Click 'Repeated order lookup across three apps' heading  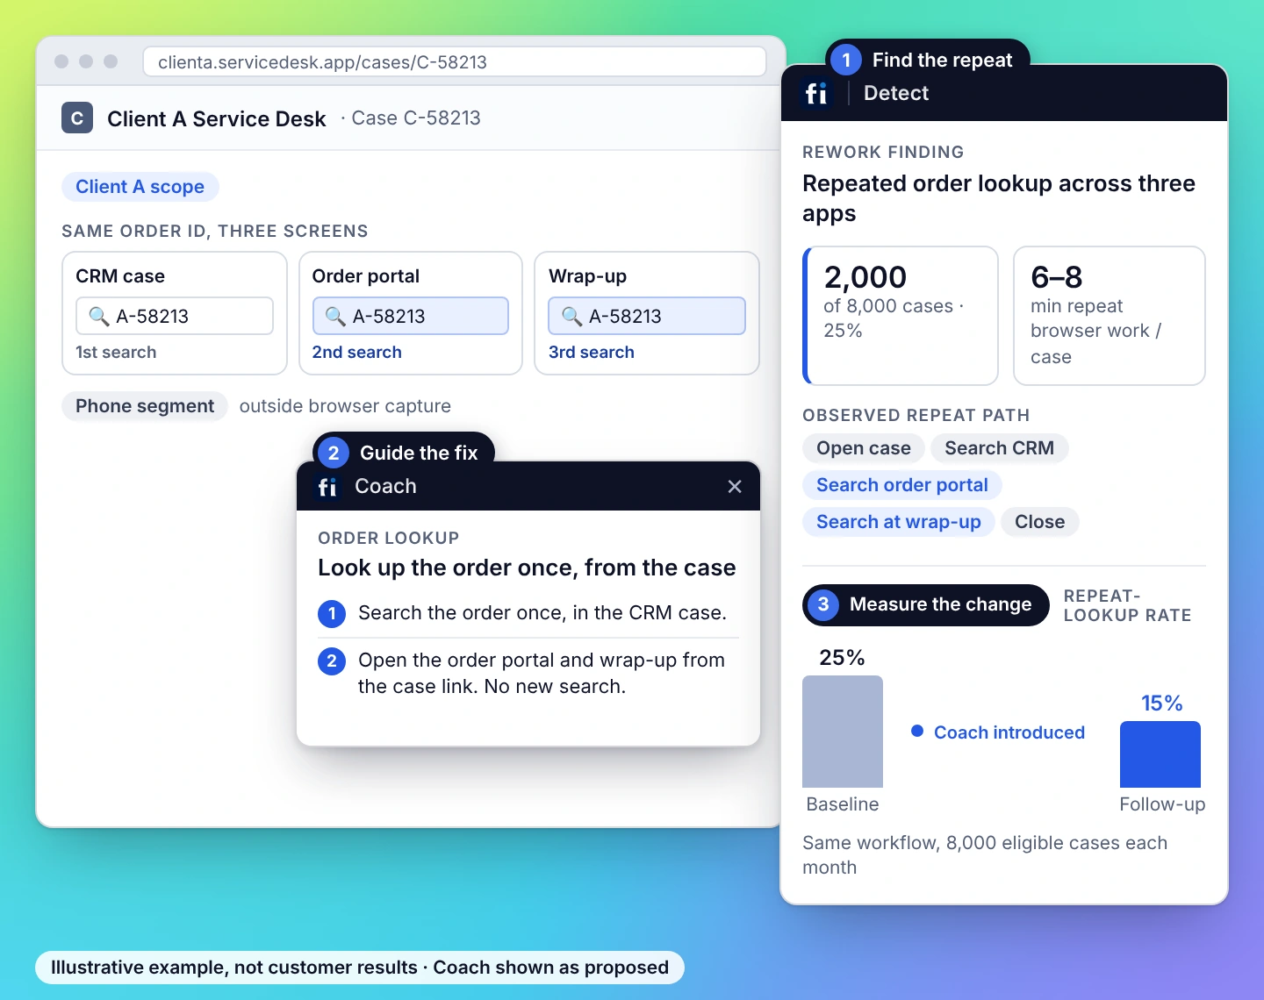(999, 198)
